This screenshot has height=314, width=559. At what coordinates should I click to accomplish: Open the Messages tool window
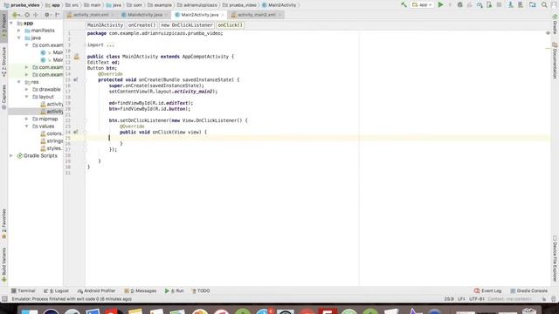tap(140, 290)
